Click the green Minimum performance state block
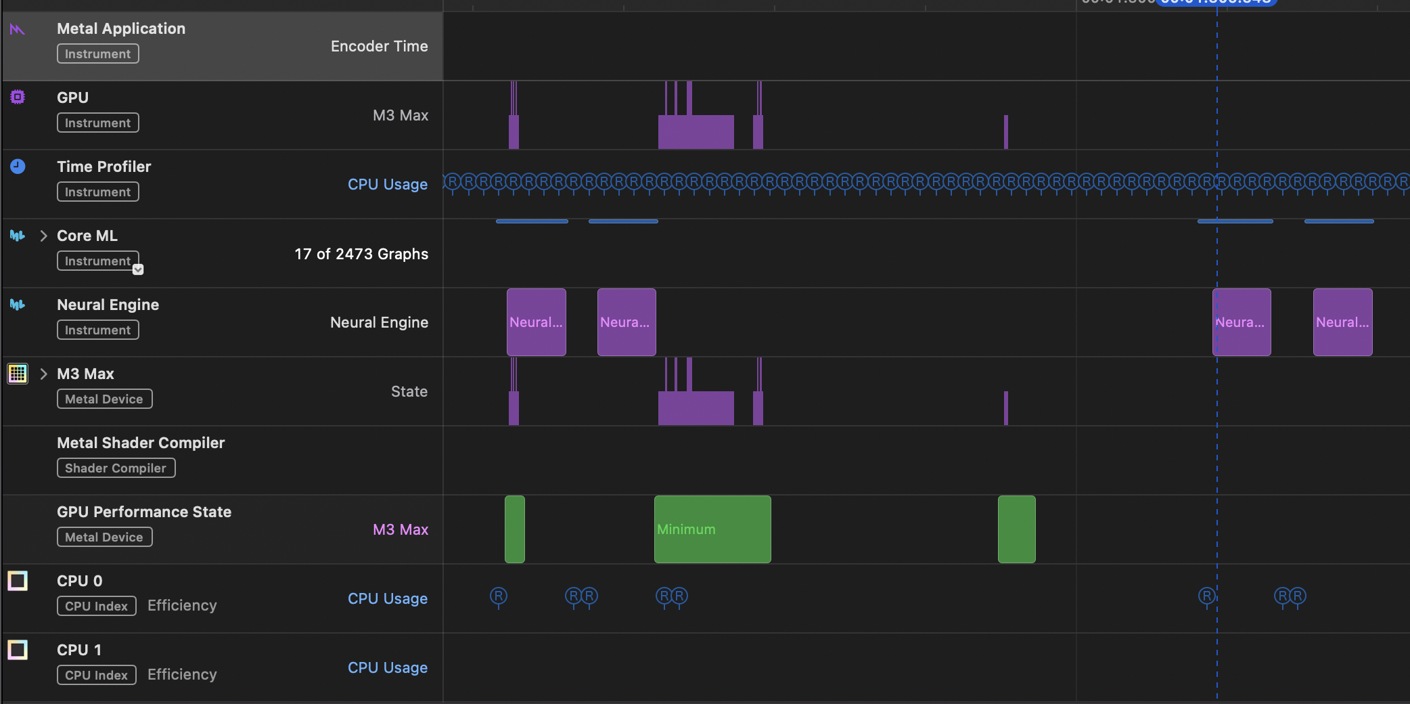This screenshot has height=704, width=1410. 712,529
